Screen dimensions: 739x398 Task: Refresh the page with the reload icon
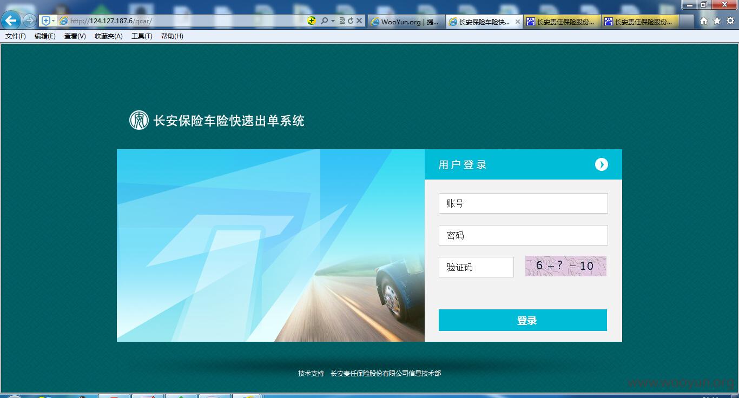(351, 21)
